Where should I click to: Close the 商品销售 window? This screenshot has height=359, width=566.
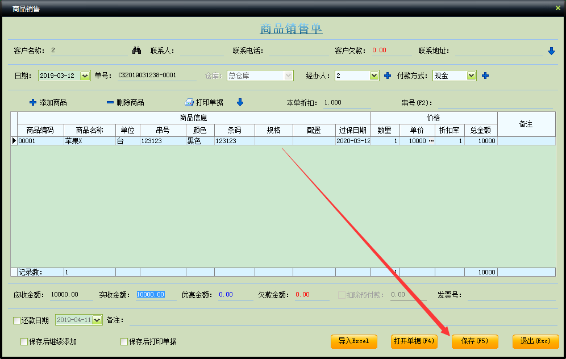557,8
